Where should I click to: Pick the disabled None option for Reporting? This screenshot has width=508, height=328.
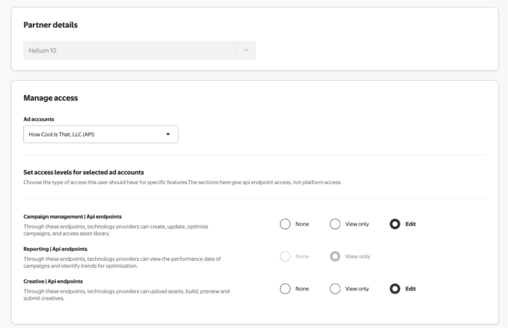[x=285, y=256]
